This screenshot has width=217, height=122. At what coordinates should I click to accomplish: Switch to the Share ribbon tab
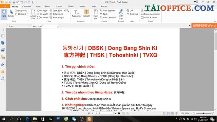pos(71,6)
